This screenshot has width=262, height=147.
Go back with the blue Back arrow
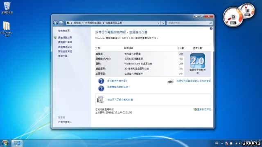coord(56,23)
